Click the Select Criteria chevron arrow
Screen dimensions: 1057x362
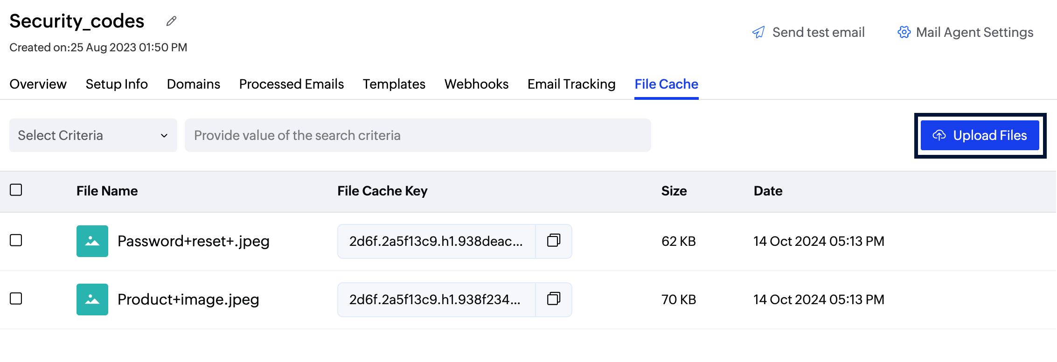[164, 136]
